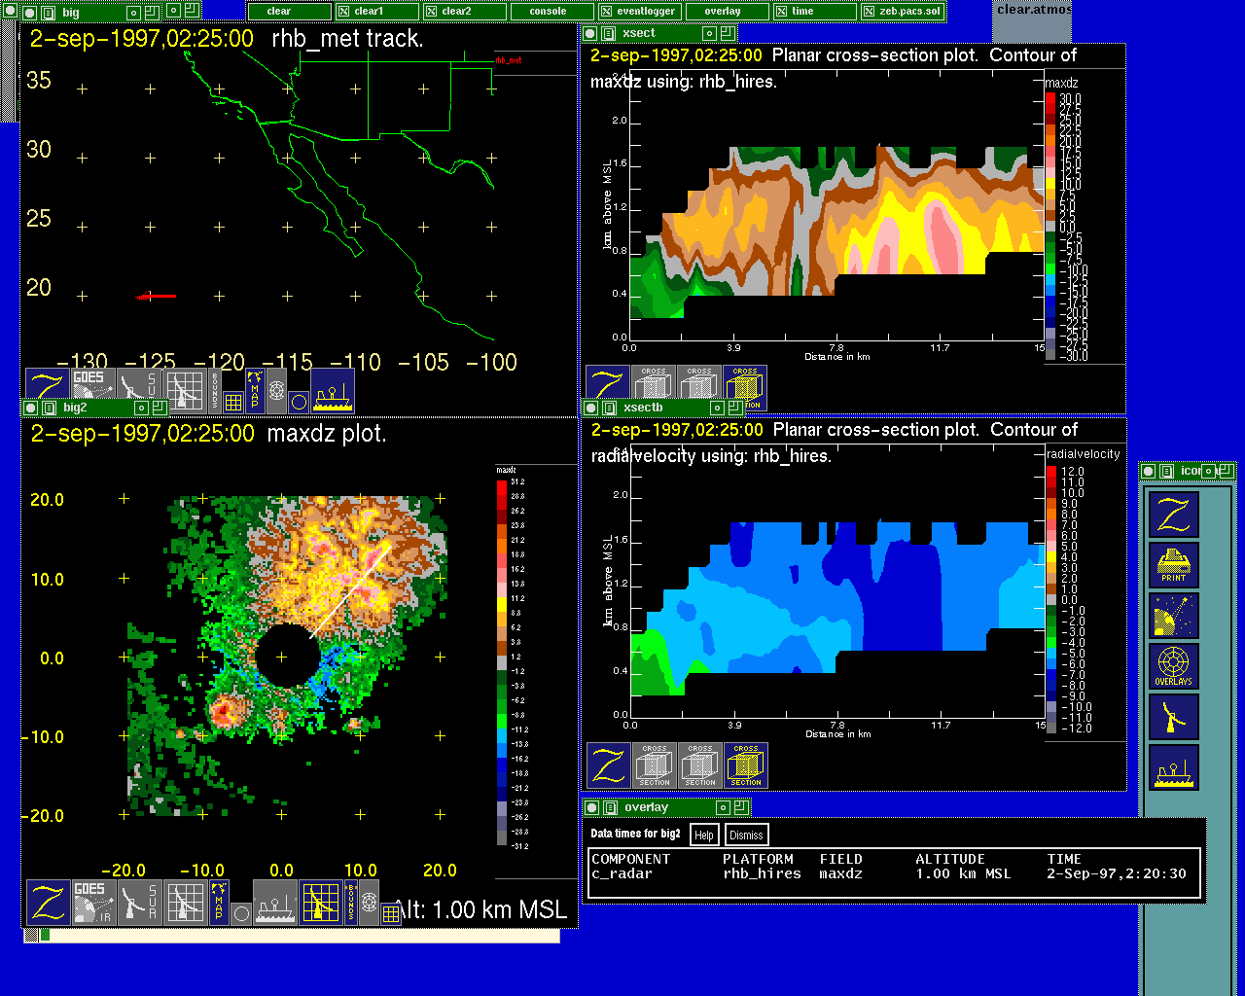1245x996 pixels.
Task: Select the MAP overlay icon in big2 toolbar
Action: pyautogui.click(x=219, y=902)
